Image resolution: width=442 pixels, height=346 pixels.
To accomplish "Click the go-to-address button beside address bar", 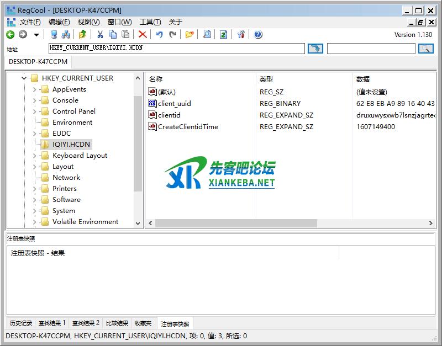I will pos(315,49).
